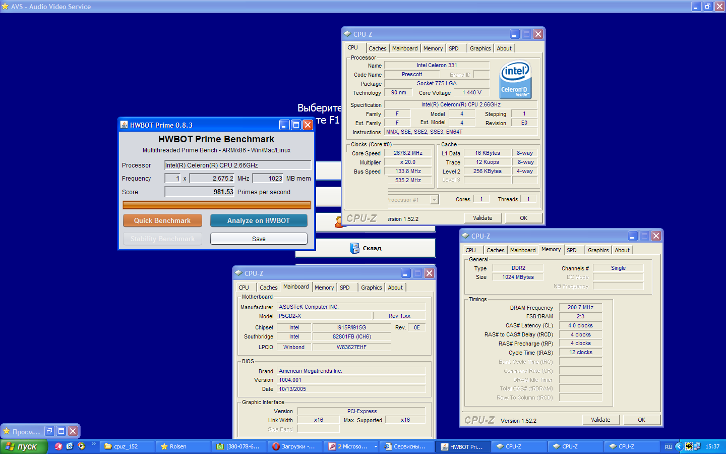The image size is (726, 454).
Task: Click the 15:37 taskbar clock
Action: coord(712,446)
